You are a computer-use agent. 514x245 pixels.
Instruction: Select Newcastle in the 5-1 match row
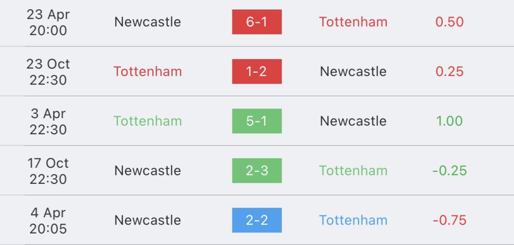353,121
